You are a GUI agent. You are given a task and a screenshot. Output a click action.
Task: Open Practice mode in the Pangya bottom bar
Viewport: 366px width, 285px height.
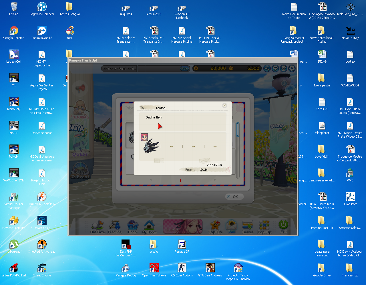tap(115, 227)
